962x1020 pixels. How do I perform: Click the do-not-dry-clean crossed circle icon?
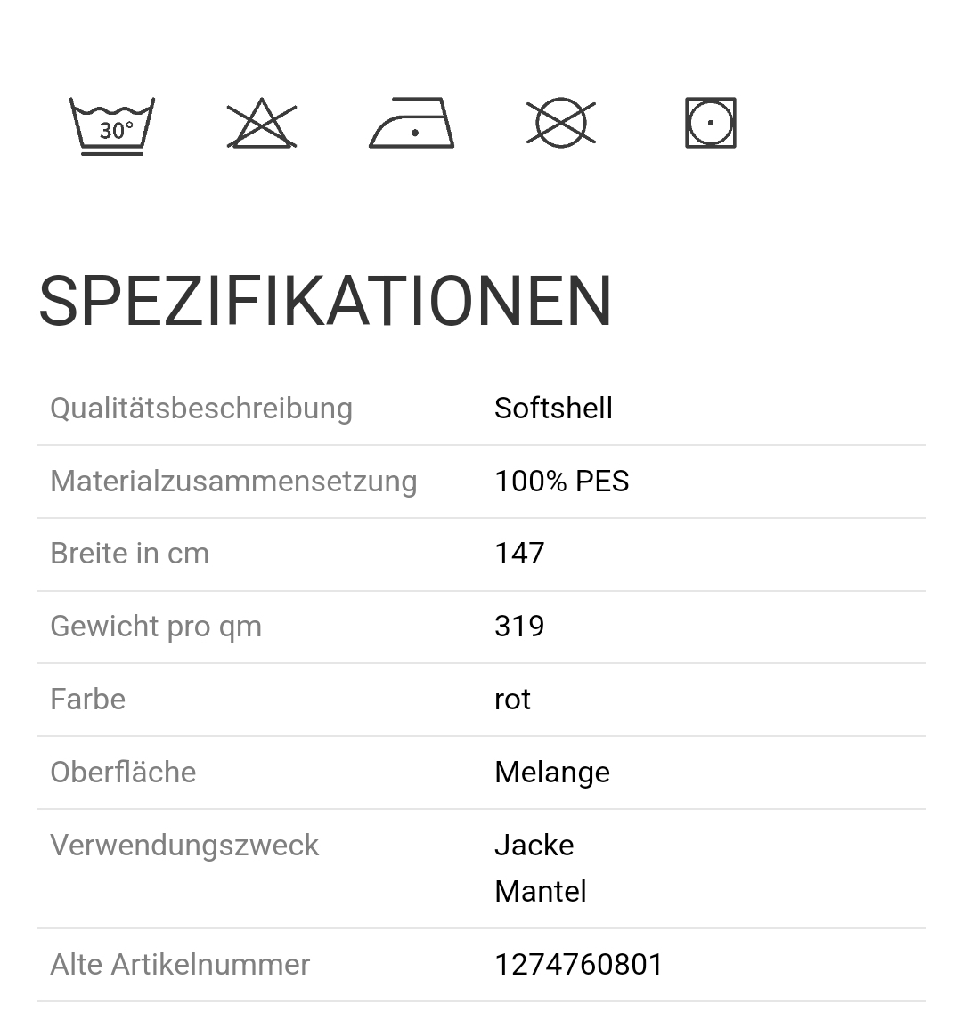pyautogui.click(x=561, y=123)
